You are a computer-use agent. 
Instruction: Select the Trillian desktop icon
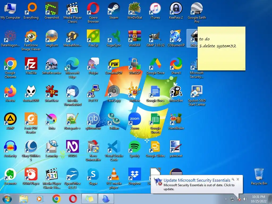pos(114,121)
